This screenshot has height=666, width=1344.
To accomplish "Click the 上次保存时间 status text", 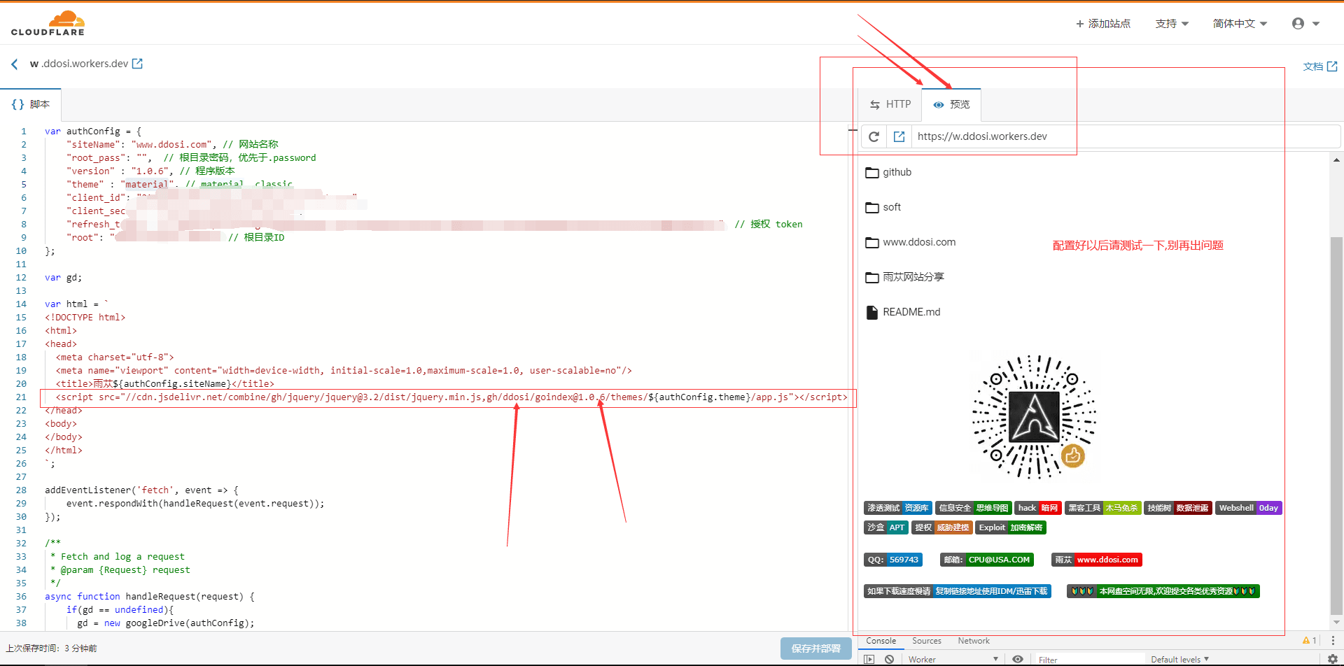I will pos(51,649).
